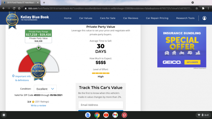Click the green gauge marker dot
Image resolution: width=212 pixels, height=119 pixels.
coord(39,48)
